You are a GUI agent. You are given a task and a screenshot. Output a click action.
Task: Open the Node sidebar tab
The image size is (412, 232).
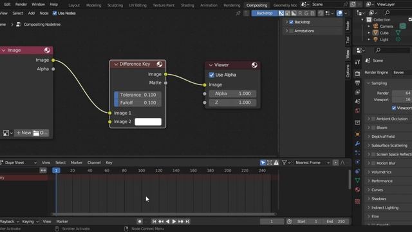tap(348, 26)
